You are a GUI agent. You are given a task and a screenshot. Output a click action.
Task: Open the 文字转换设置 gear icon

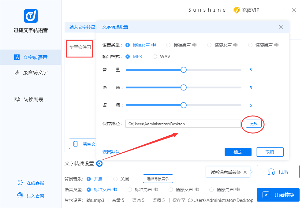coord(99,164)
